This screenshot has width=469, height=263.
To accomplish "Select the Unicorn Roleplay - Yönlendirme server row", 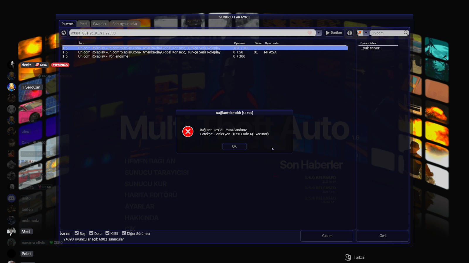I will pyautogui.click(x=205, y=56).
